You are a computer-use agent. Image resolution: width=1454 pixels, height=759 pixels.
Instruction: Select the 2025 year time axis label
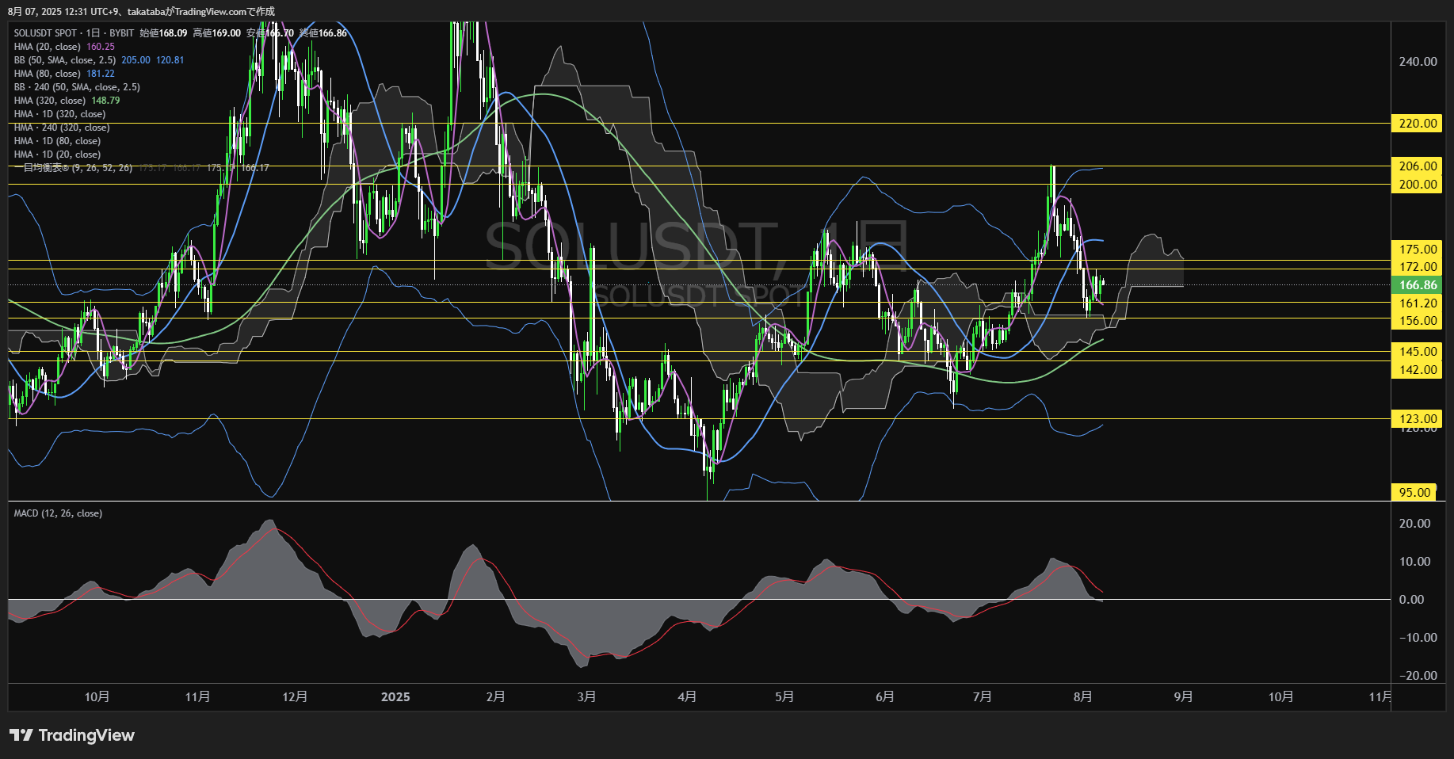395,697
